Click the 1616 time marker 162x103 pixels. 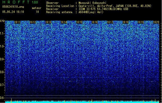(95, 22)
